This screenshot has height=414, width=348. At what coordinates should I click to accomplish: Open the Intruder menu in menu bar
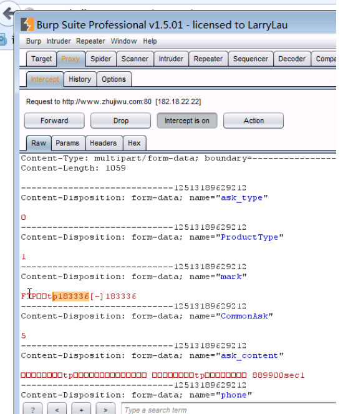[x=59, y=41]
